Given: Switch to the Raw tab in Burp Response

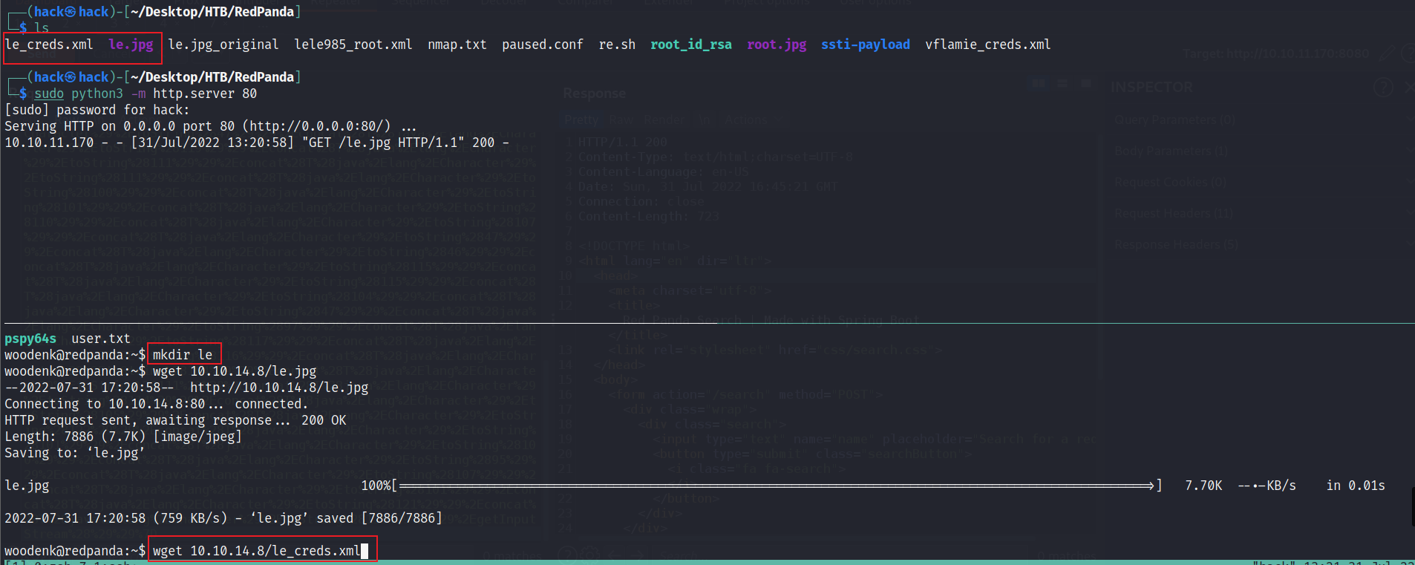Looking at the screenshot, I should pyautogui.click(x=621, y=120).
